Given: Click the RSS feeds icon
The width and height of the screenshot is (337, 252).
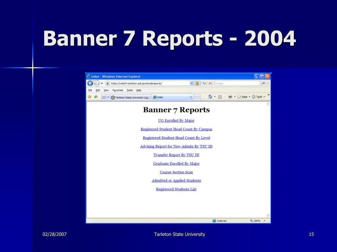Looking at the screenshot, I should click(220, 97).
